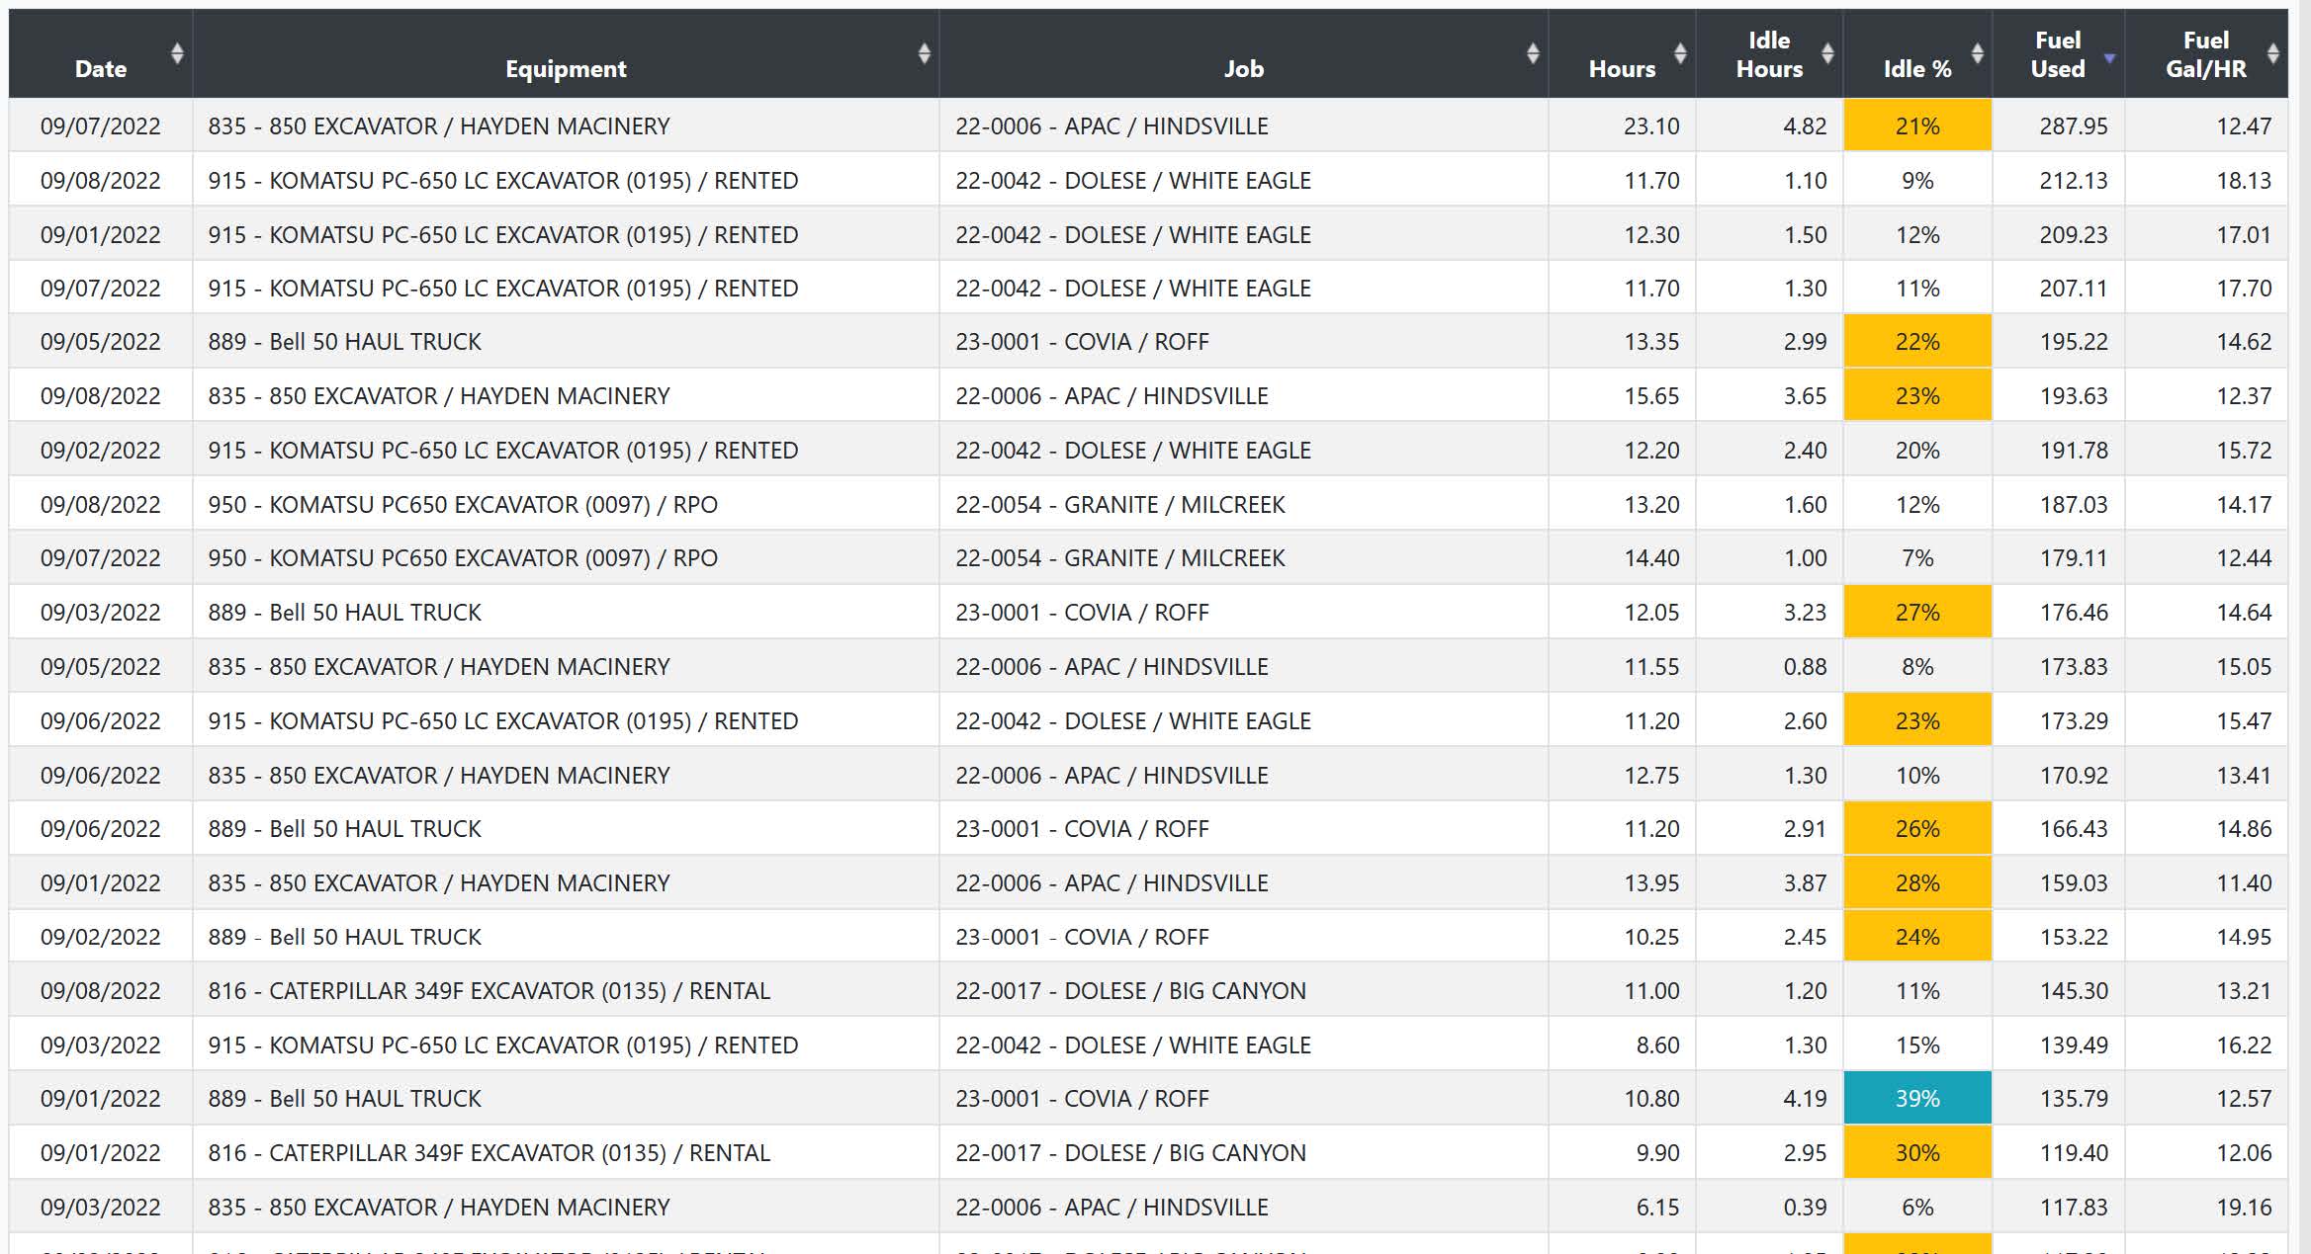Click the Job header label
Screen dimensions: 2311x1254
(x=1243, y=69)
